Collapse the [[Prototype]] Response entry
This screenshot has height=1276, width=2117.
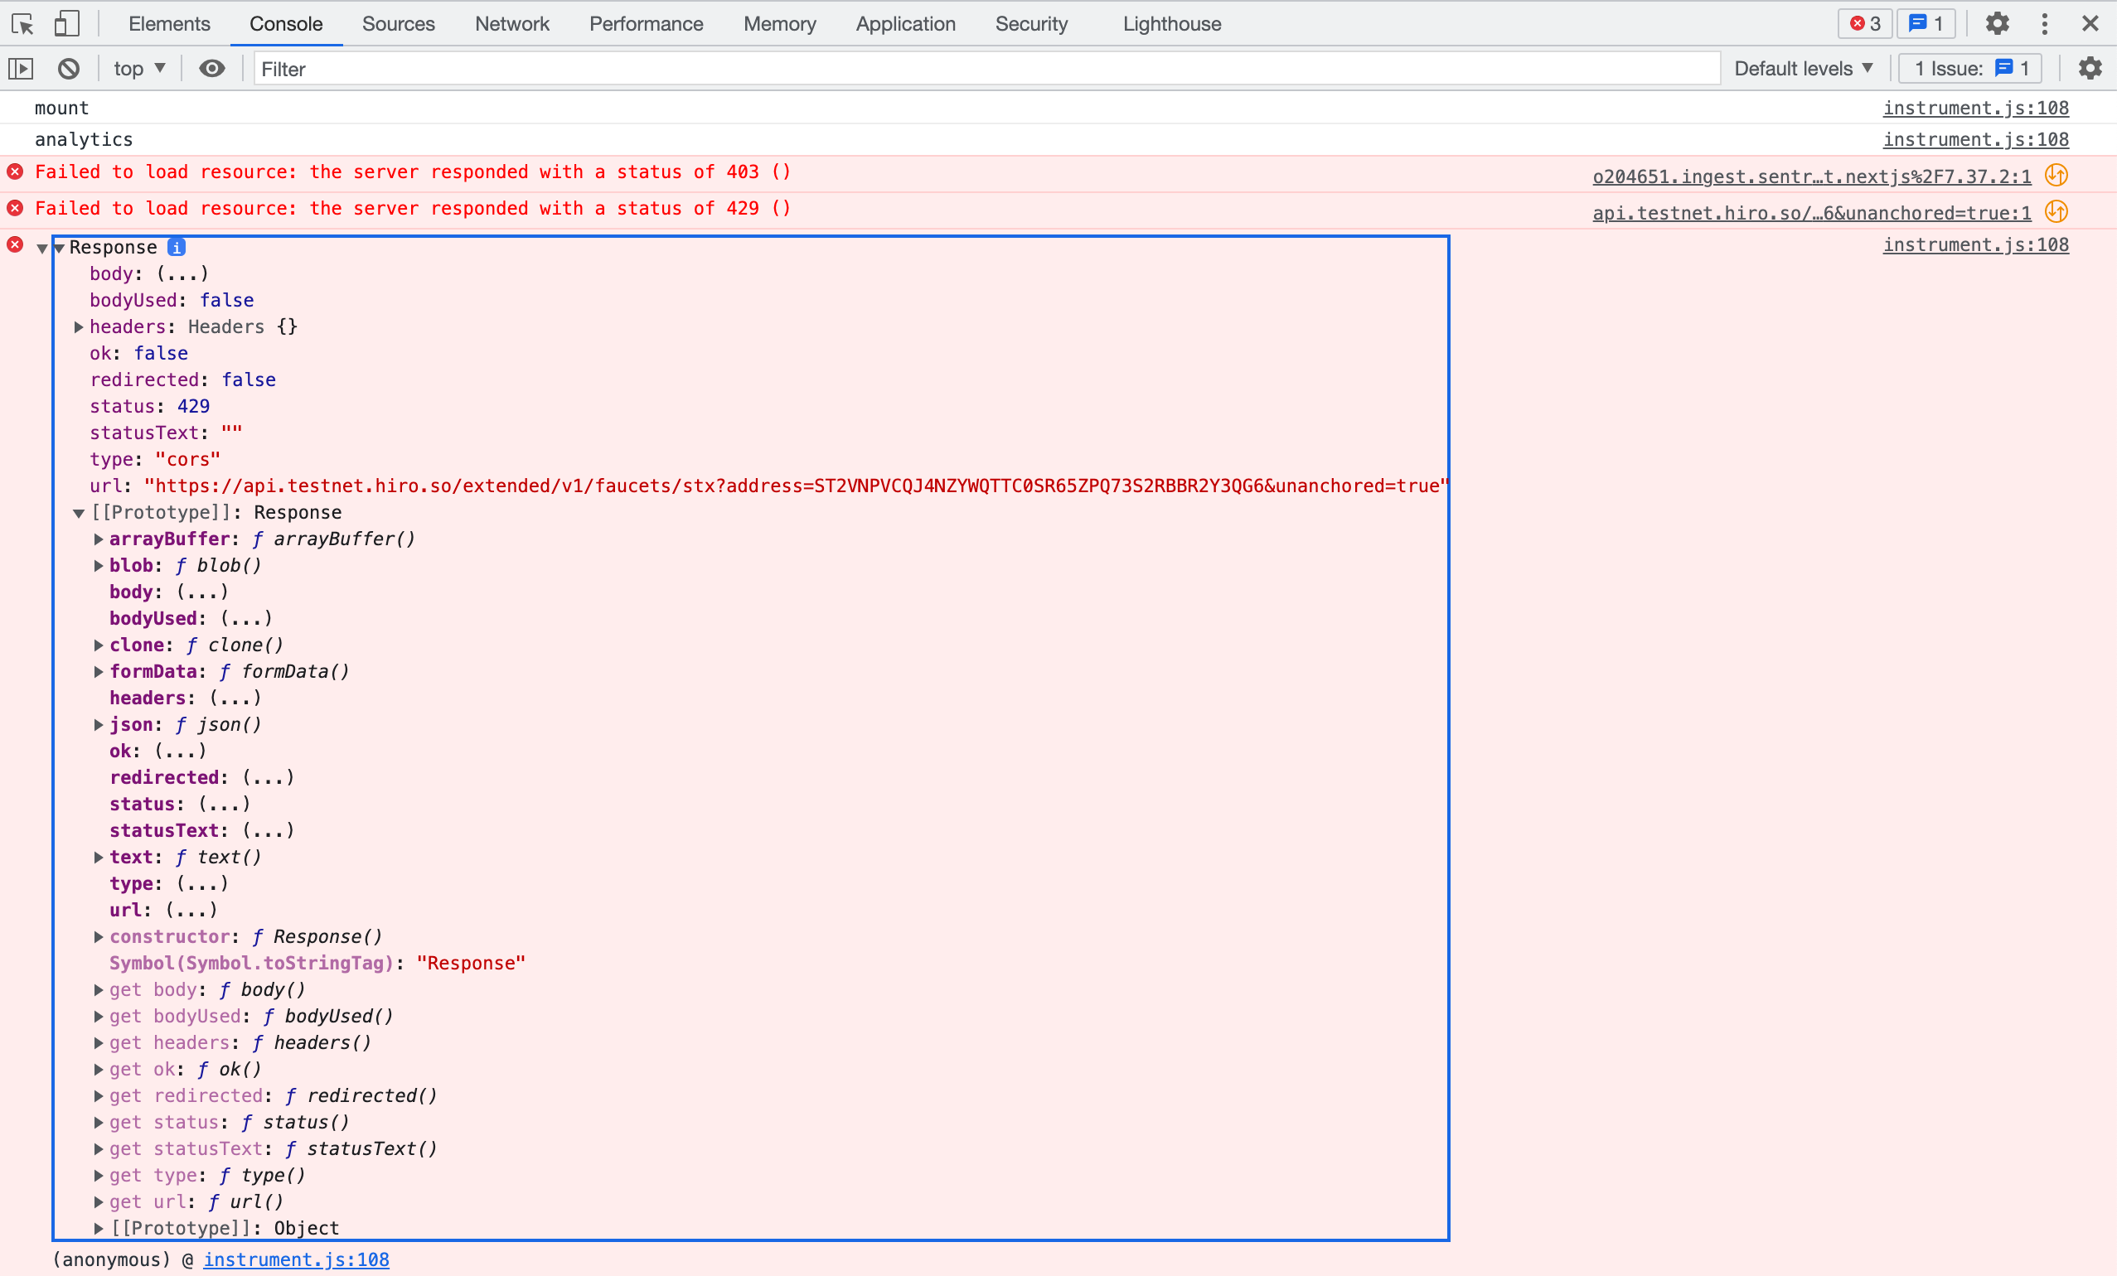point(78,513)
